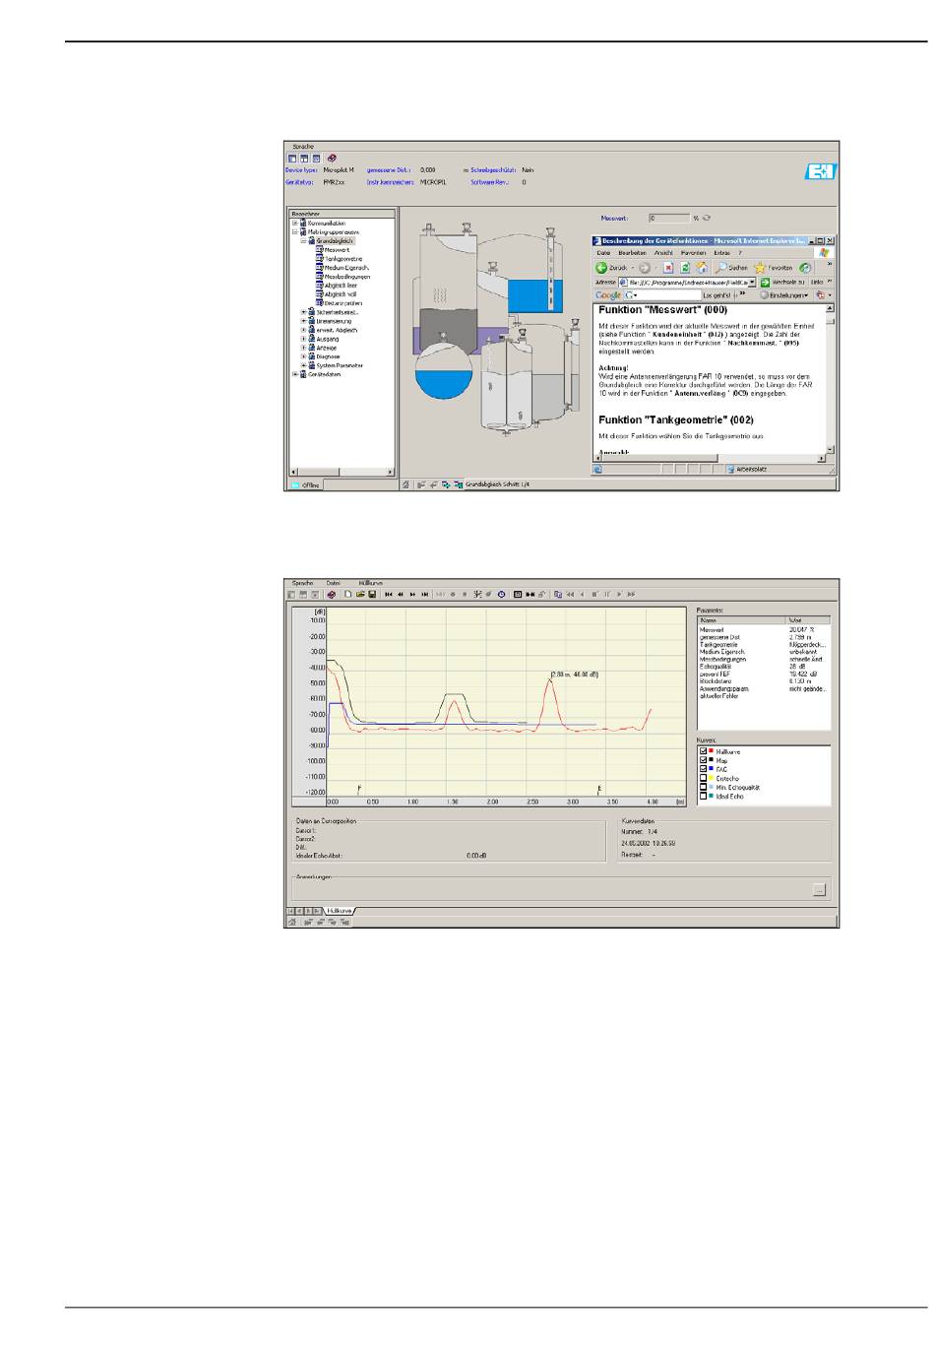Collapse the Grundabgleich tree node
This screenshot has height=1349, width=935.
pos(303,241)
